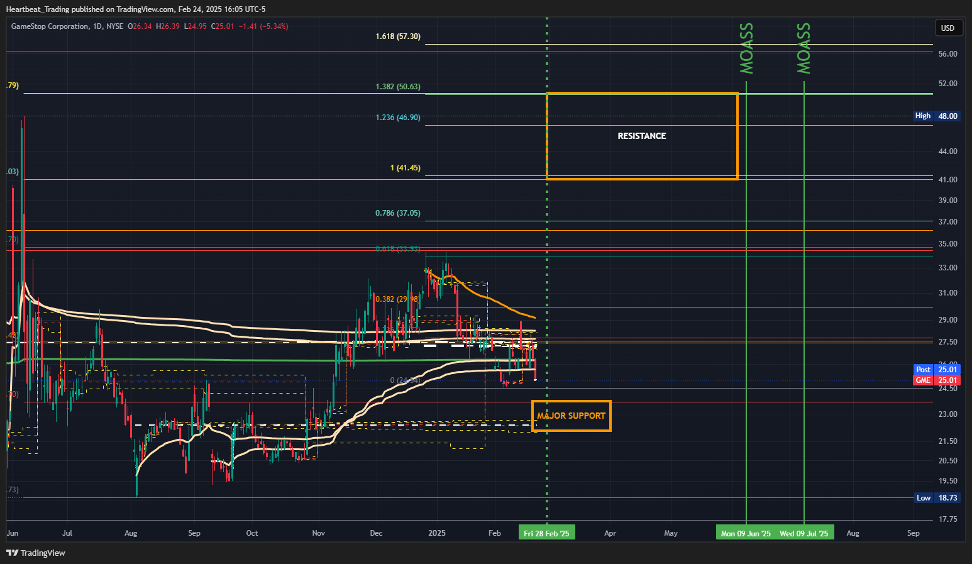Click the 23.00 price axis label

pos(947,414)
